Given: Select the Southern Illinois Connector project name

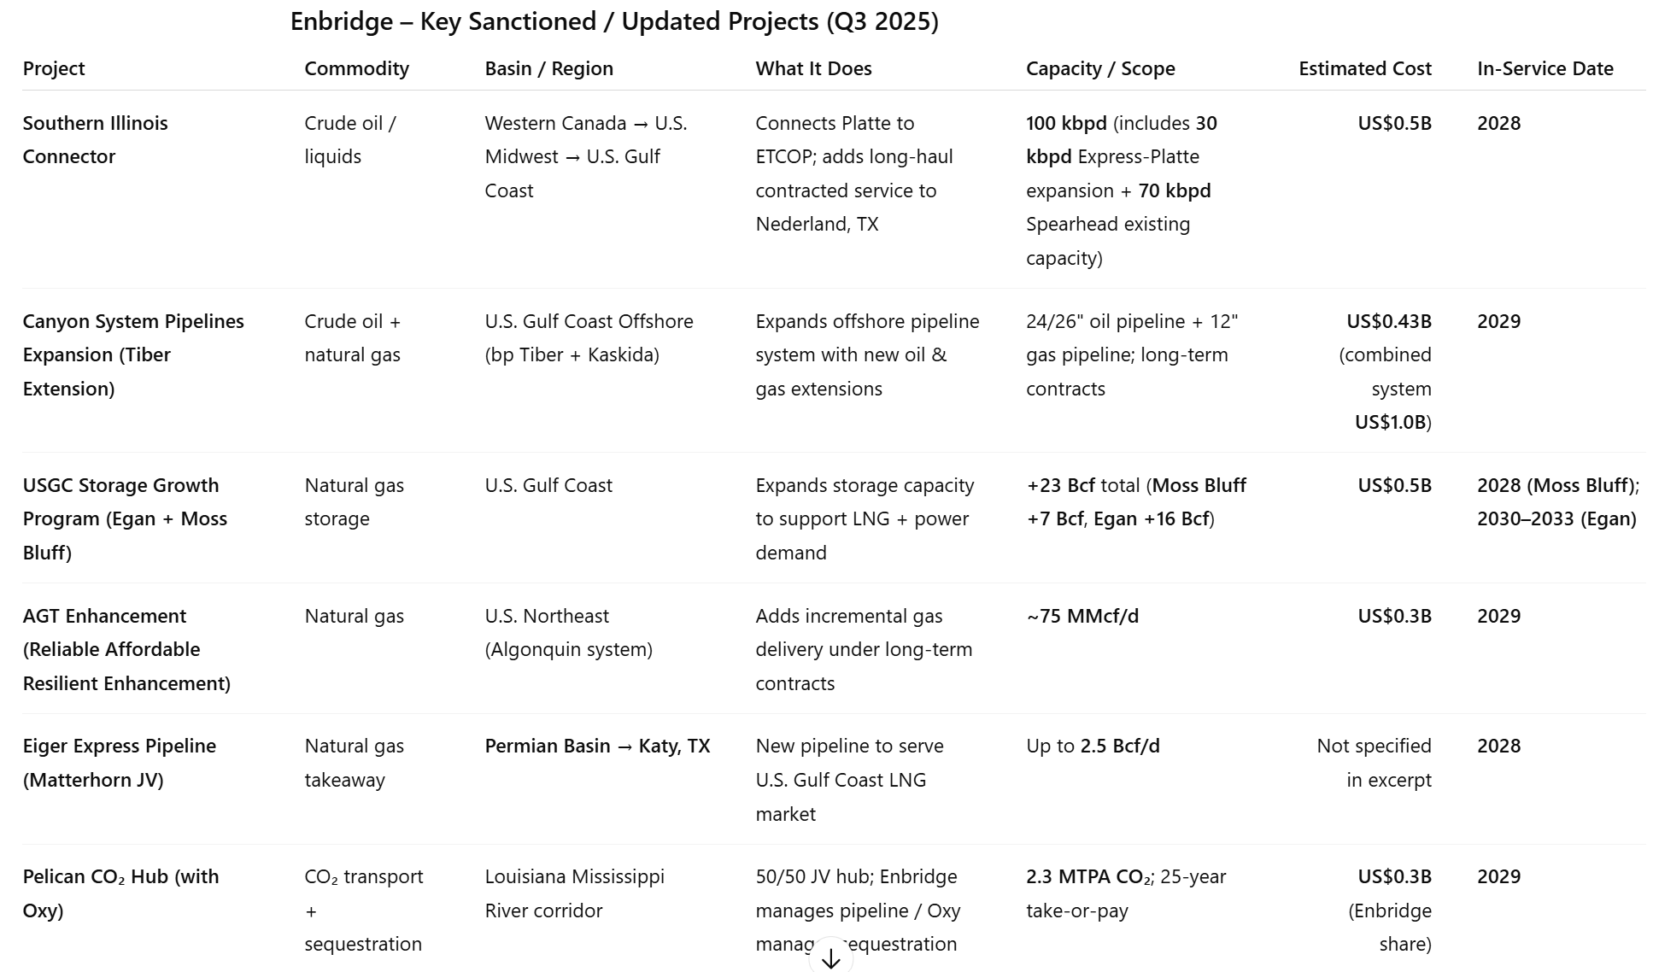Looking at the screenshot, I should tap(95, 140).
